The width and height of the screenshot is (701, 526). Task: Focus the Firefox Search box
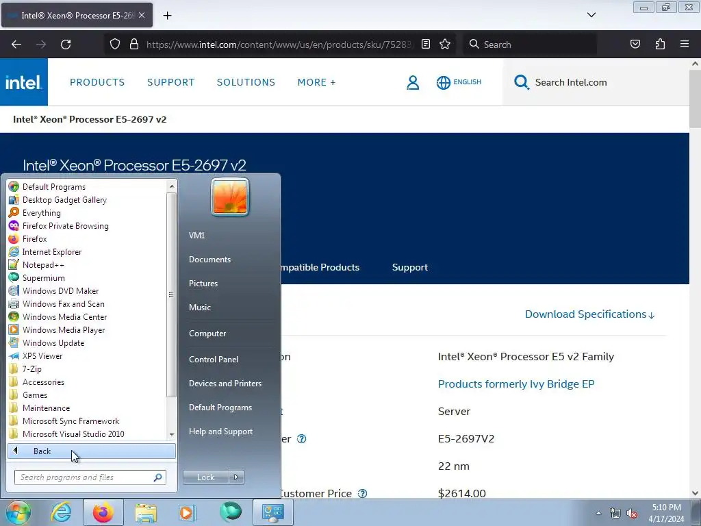click(530, 45)
